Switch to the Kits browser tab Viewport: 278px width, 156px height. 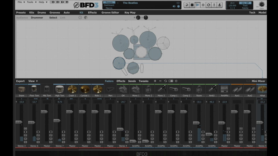32,12
